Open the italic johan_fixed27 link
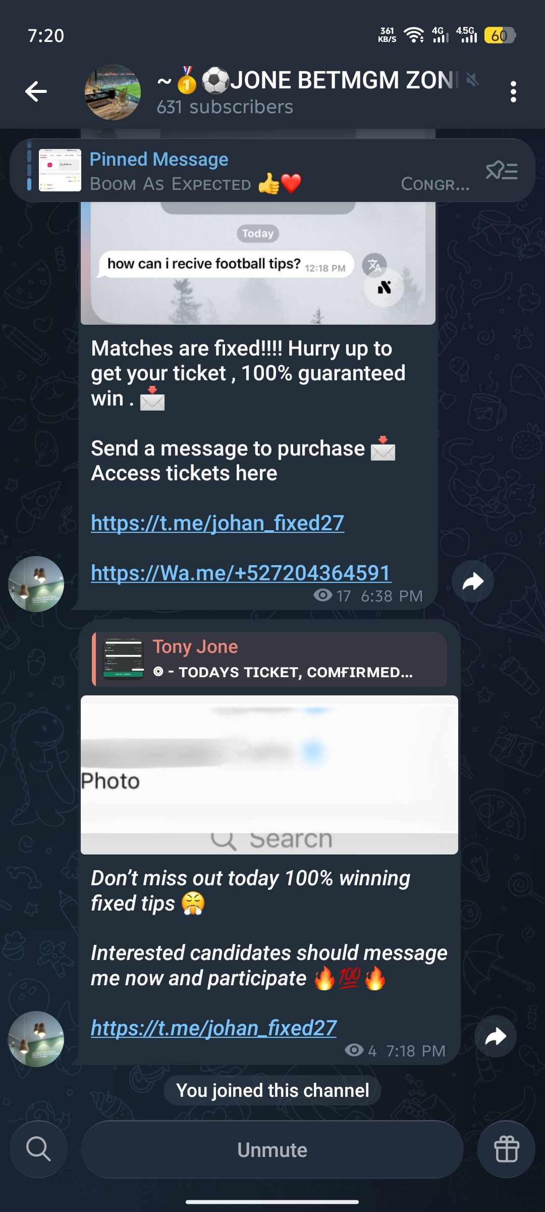The image size is (545, 1212). click(214, 1028)
